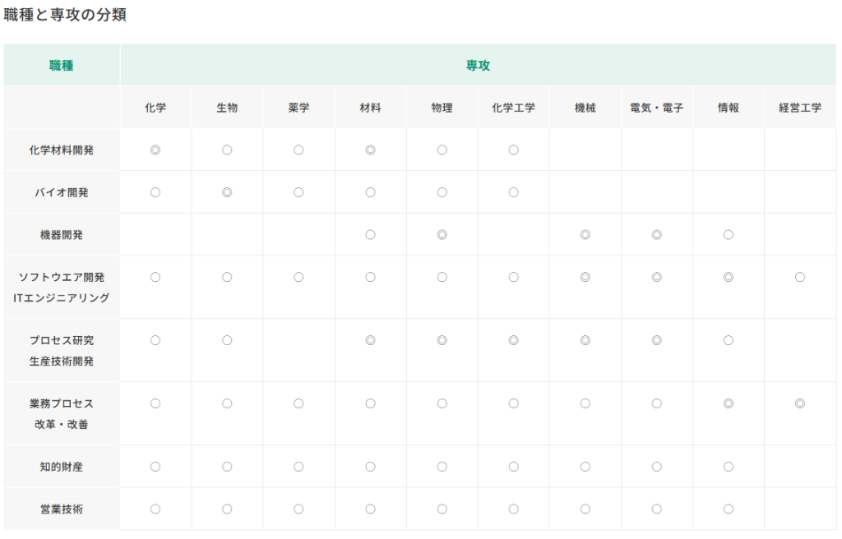Image resolution: width=842 pixels, height=539 pixels.
Task: Click double-circle mark for 機器開発 under 機械
Action: click(x=585, y=235)
